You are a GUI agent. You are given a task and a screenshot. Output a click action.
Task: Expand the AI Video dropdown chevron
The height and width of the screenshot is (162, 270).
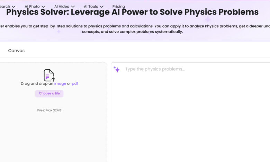pyautogui.click(x=73, y=7)
